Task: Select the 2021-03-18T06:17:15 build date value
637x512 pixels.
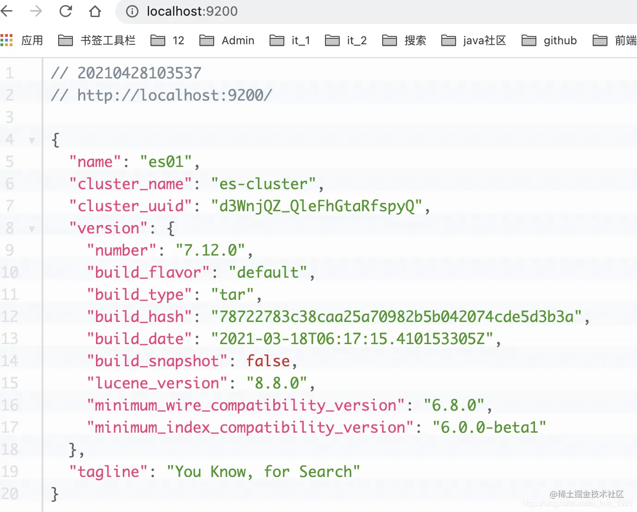Action: click(x=352, y=339)
